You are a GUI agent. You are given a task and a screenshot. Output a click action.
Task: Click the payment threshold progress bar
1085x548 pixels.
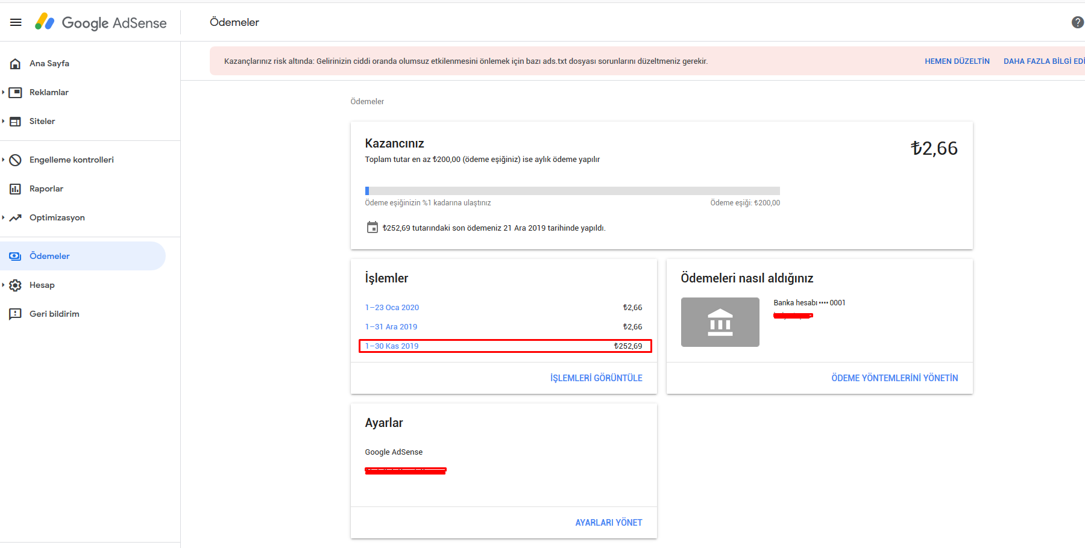tap(573, 191)
